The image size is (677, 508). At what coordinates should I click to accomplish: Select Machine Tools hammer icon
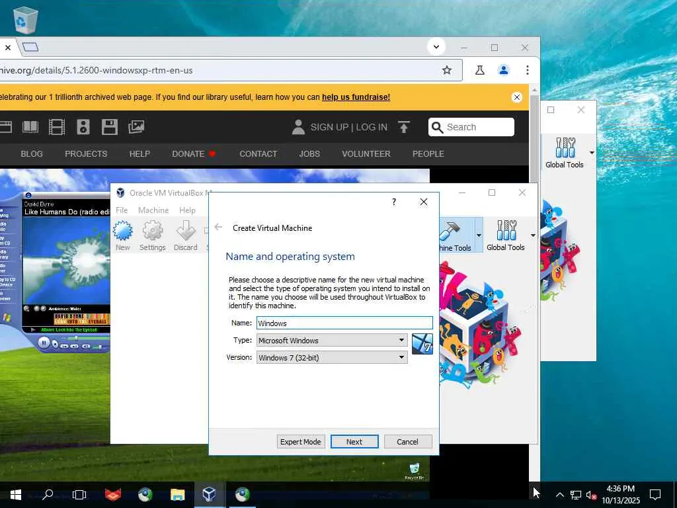pos(450,230)
